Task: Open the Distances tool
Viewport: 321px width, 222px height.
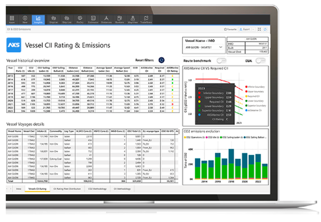Action: 106,20
